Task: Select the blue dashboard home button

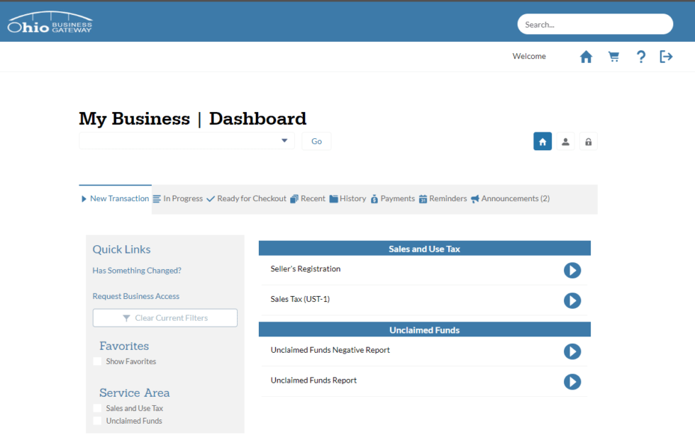Action: 543,142
